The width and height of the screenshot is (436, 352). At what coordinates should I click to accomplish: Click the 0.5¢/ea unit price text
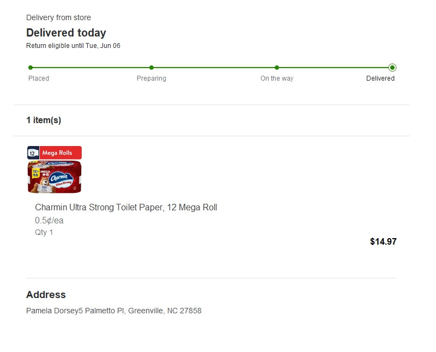(x=50, y=221)
